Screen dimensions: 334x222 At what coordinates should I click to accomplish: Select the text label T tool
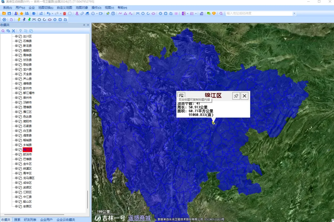point(113,13)
